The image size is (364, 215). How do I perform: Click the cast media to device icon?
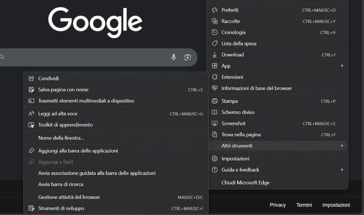coord(32,101)
